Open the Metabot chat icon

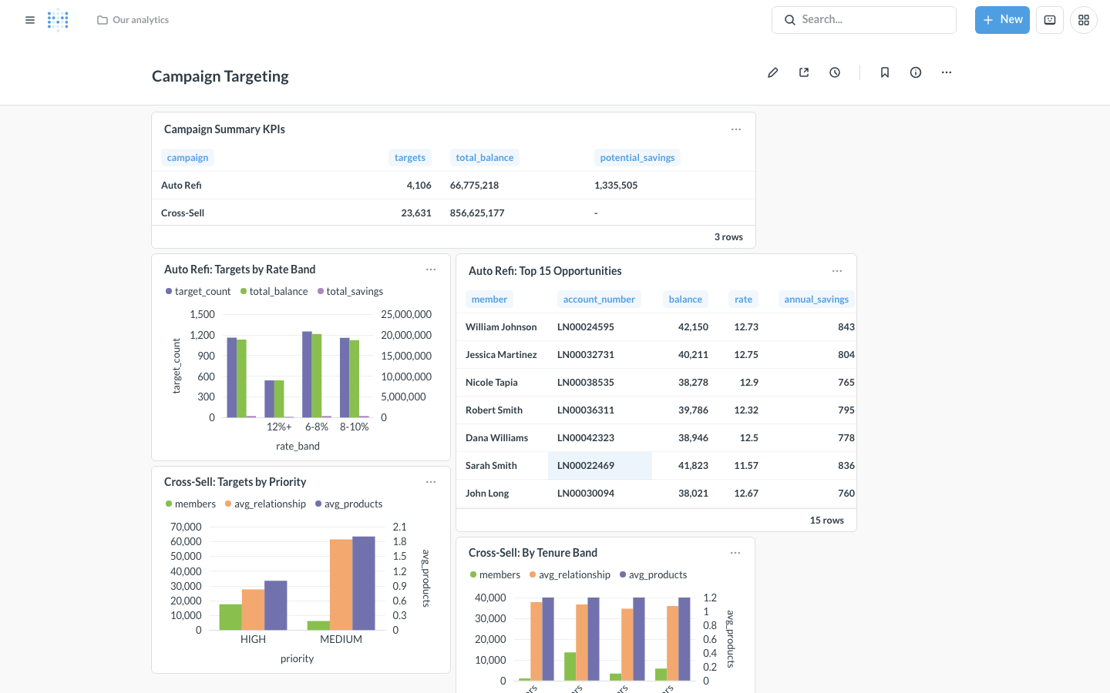(1050, 20)
